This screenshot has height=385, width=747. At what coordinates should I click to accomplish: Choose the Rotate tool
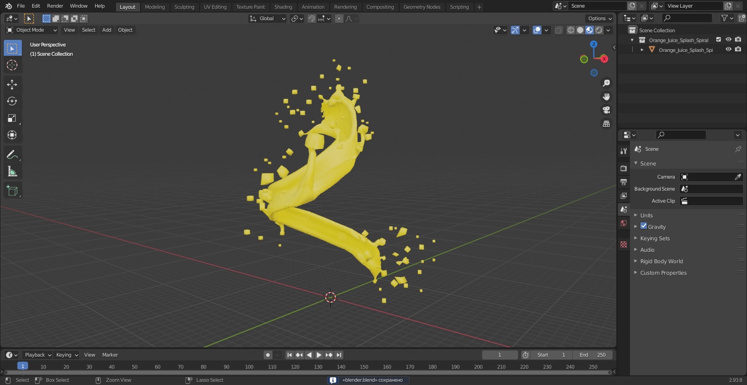[x=12, y=101]
